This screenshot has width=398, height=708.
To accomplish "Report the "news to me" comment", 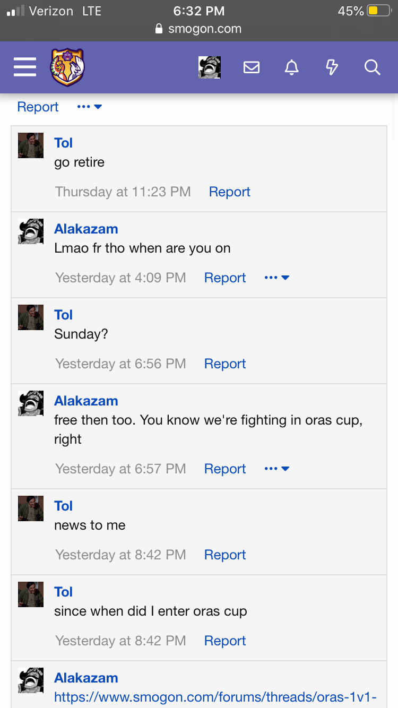I will tap(225, 555).
